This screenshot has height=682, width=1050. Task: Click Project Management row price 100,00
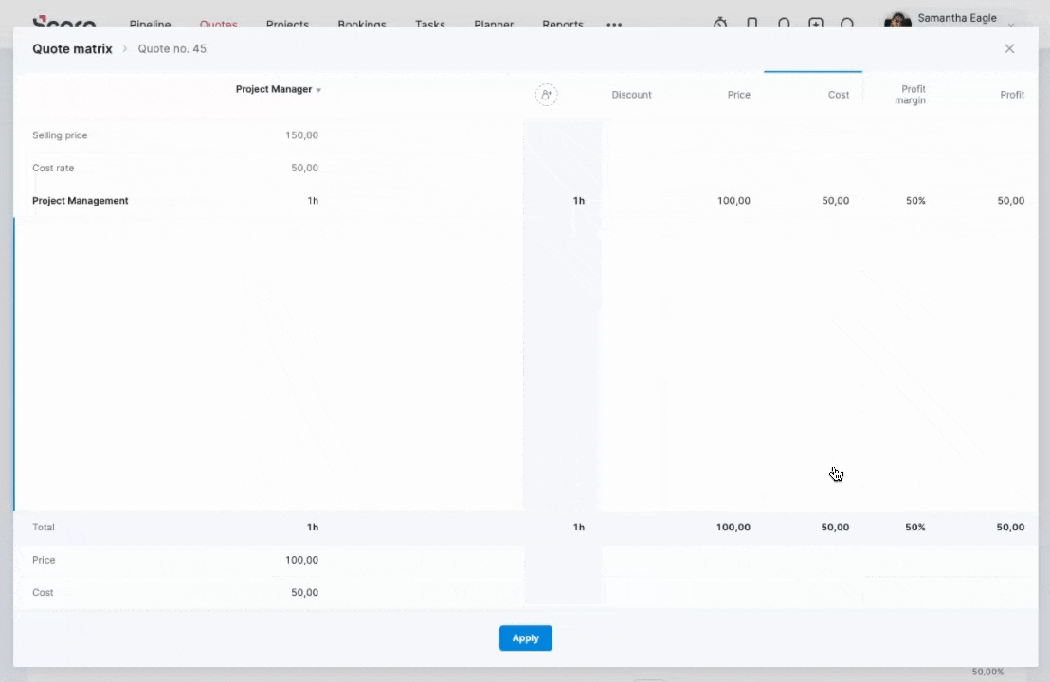(733, 201)
